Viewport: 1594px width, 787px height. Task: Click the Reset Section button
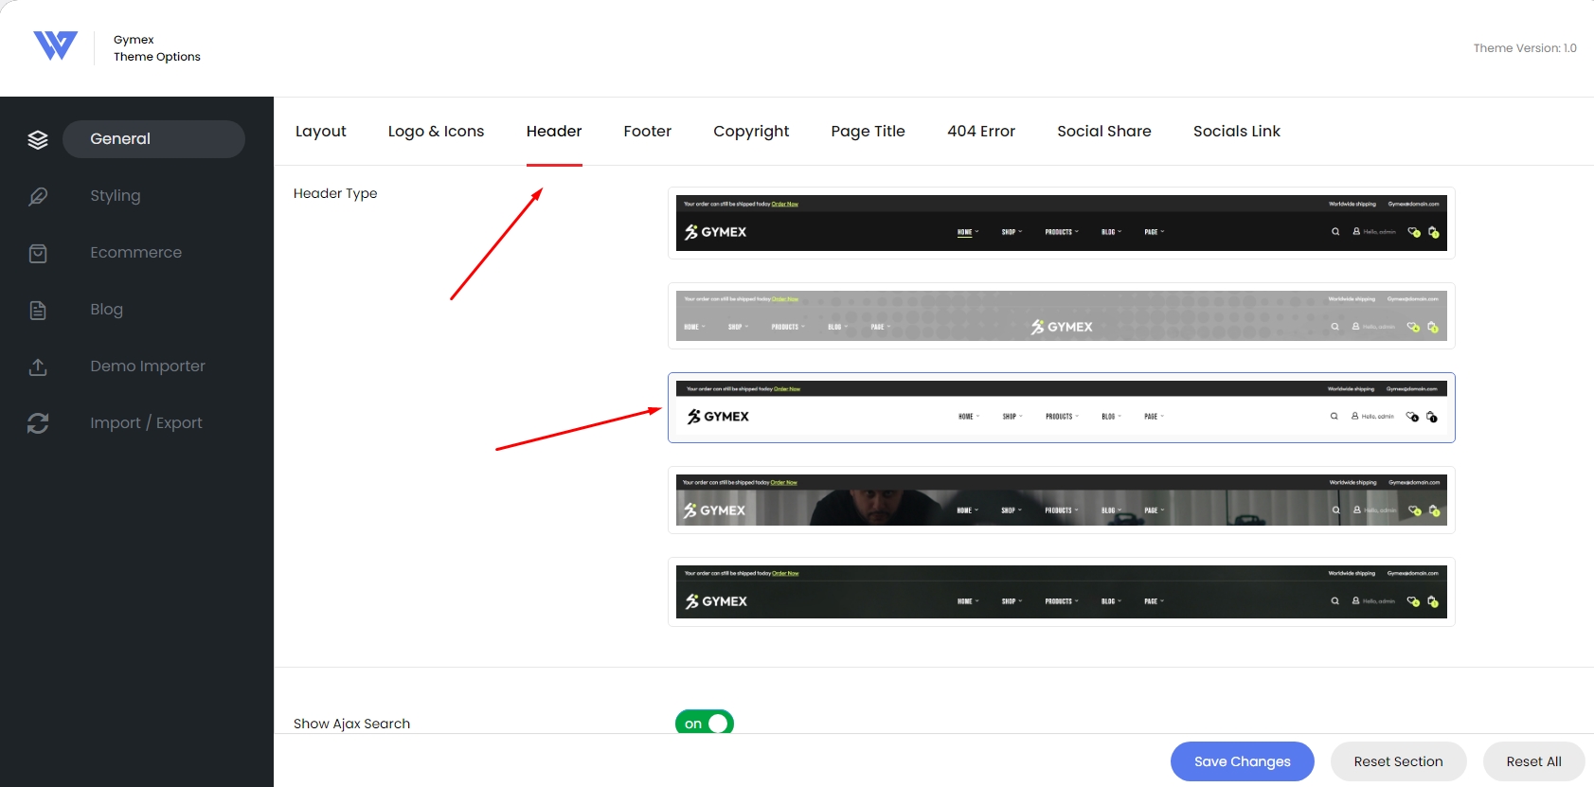1399,761
